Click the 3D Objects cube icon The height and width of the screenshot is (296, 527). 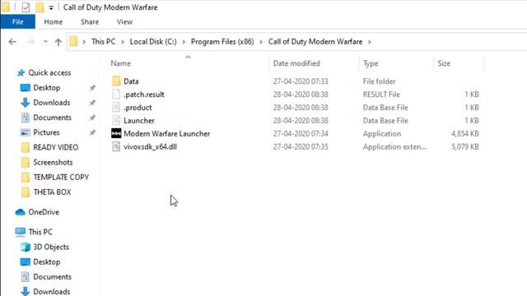tap(26, 247)
